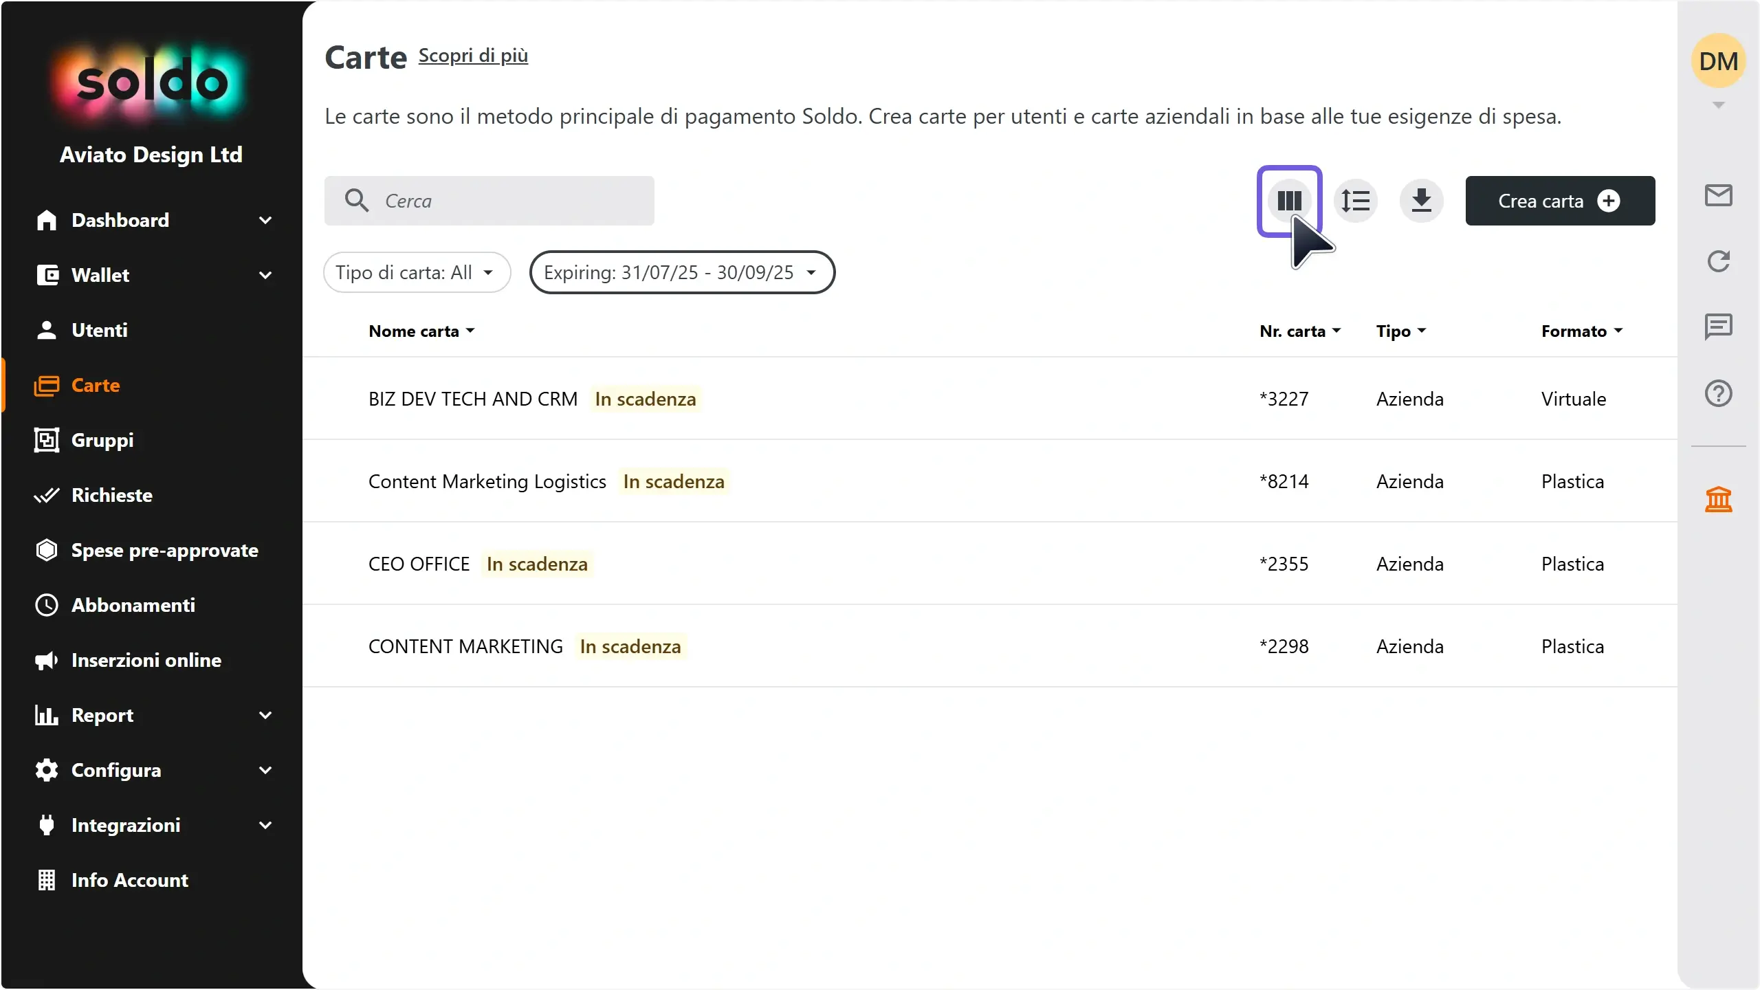Viewport: 1760px width, 990px height.
Task: Open CONTENT MARKETING card row
Action: (990, 646)
